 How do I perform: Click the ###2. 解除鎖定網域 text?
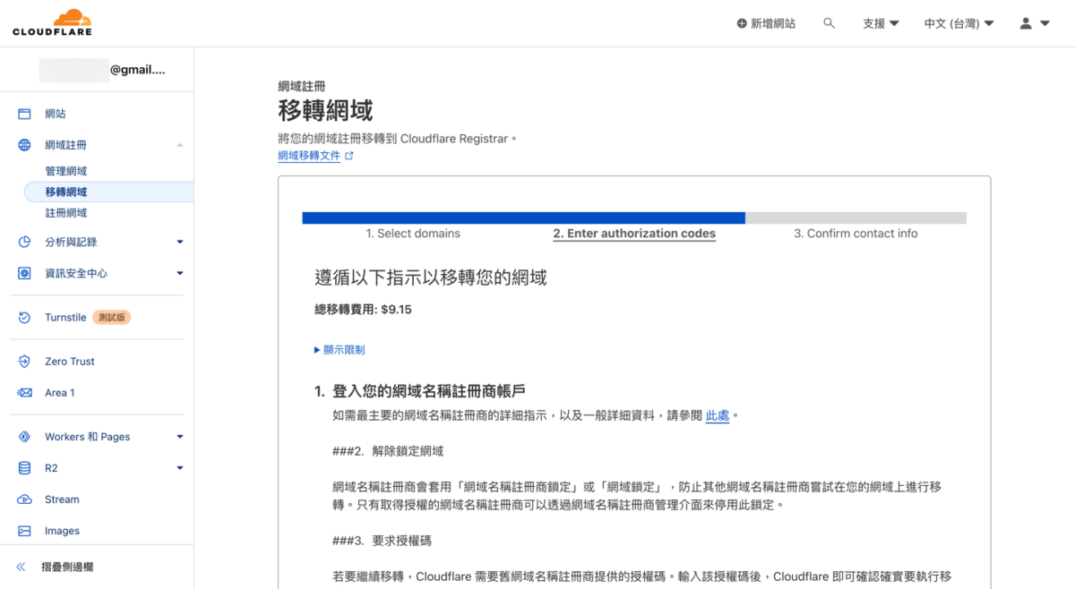(388, 451)
